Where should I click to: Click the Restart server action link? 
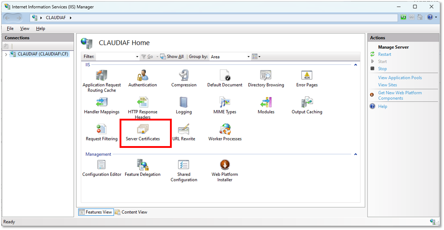[x=384, y=54]
